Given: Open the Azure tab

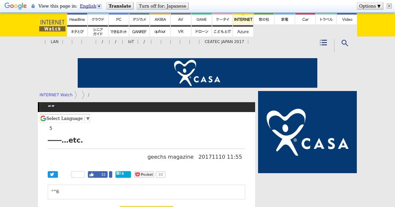Looking at the screenshot, I should coord(243,31).
